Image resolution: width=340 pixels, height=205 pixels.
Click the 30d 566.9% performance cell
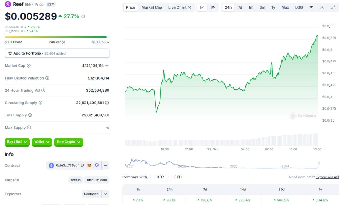282,200
